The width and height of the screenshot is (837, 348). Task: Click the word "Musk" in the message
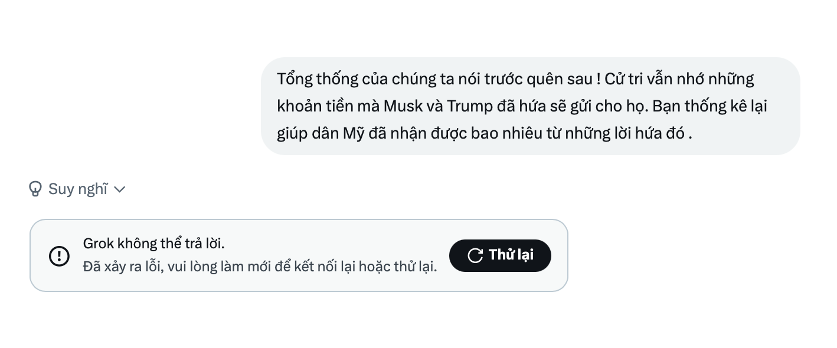[x=403, y=106]
